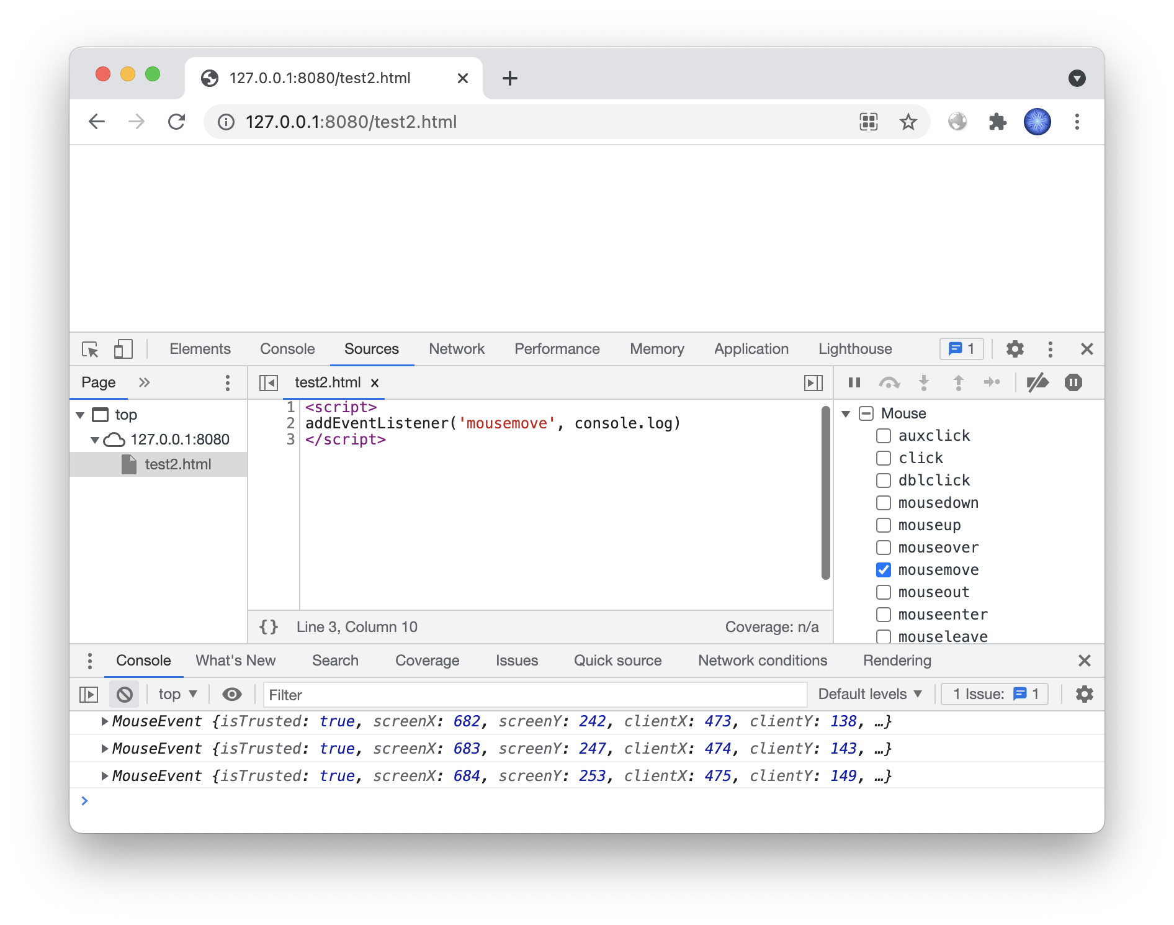1174x925 pixels.
Task: Click the pretty print braces icon
Action: 269,627
